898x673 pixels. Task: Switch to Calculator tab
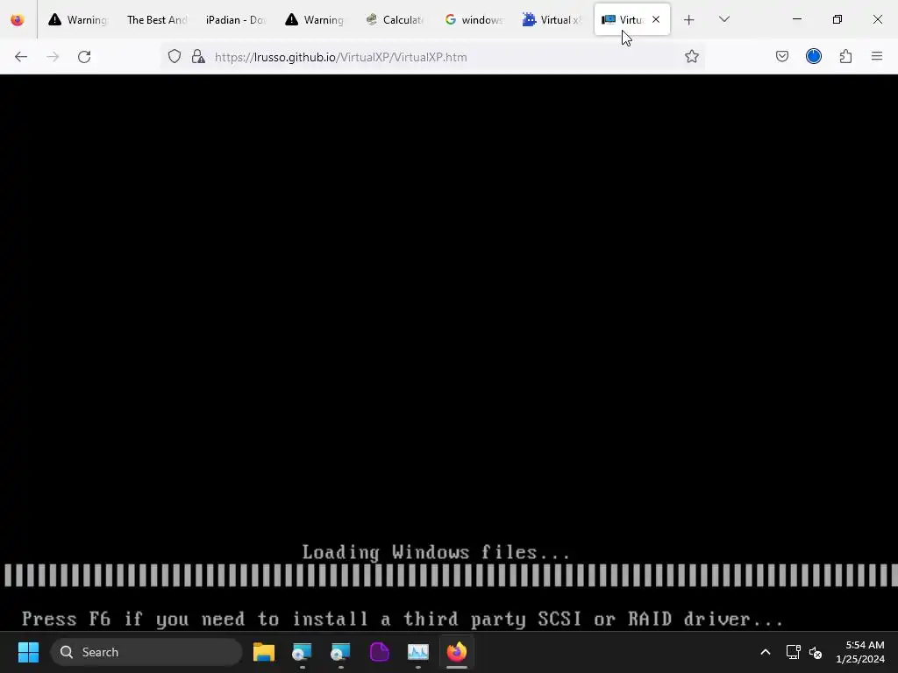click(x=394, y=20)
